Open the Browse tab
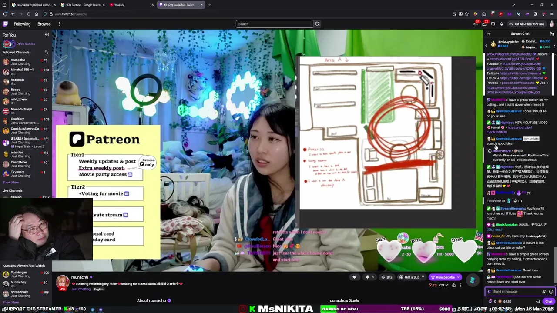 tap(44, 24)
